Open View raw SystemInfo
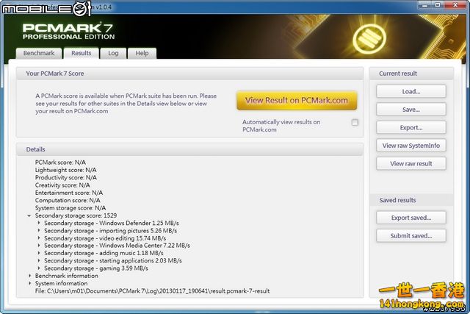Image resolution: width=470 pixels, height=314 pixels. click(411, 146)
